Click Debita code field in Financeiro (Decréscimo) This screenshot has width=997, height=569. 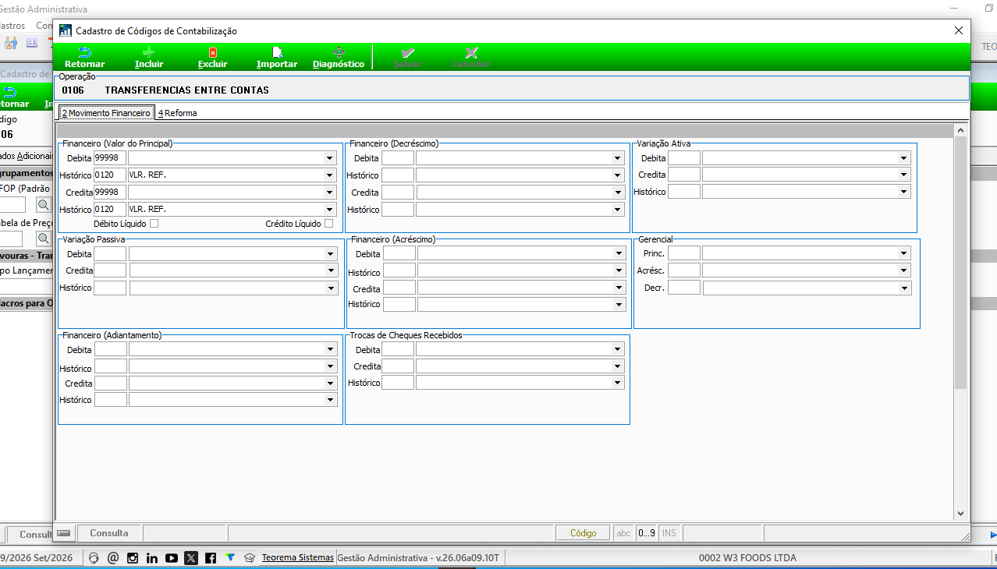[x=398, y=158]
